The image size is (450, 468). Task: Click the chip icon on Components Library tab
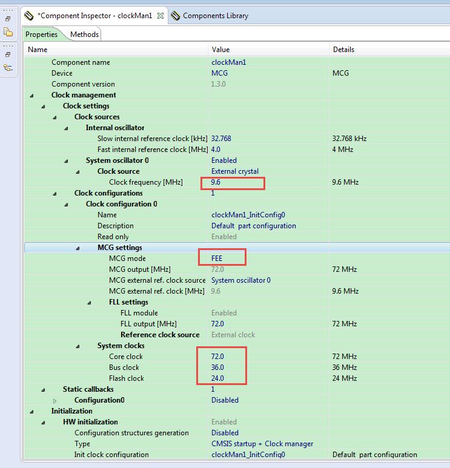click(x=175, y=16)
